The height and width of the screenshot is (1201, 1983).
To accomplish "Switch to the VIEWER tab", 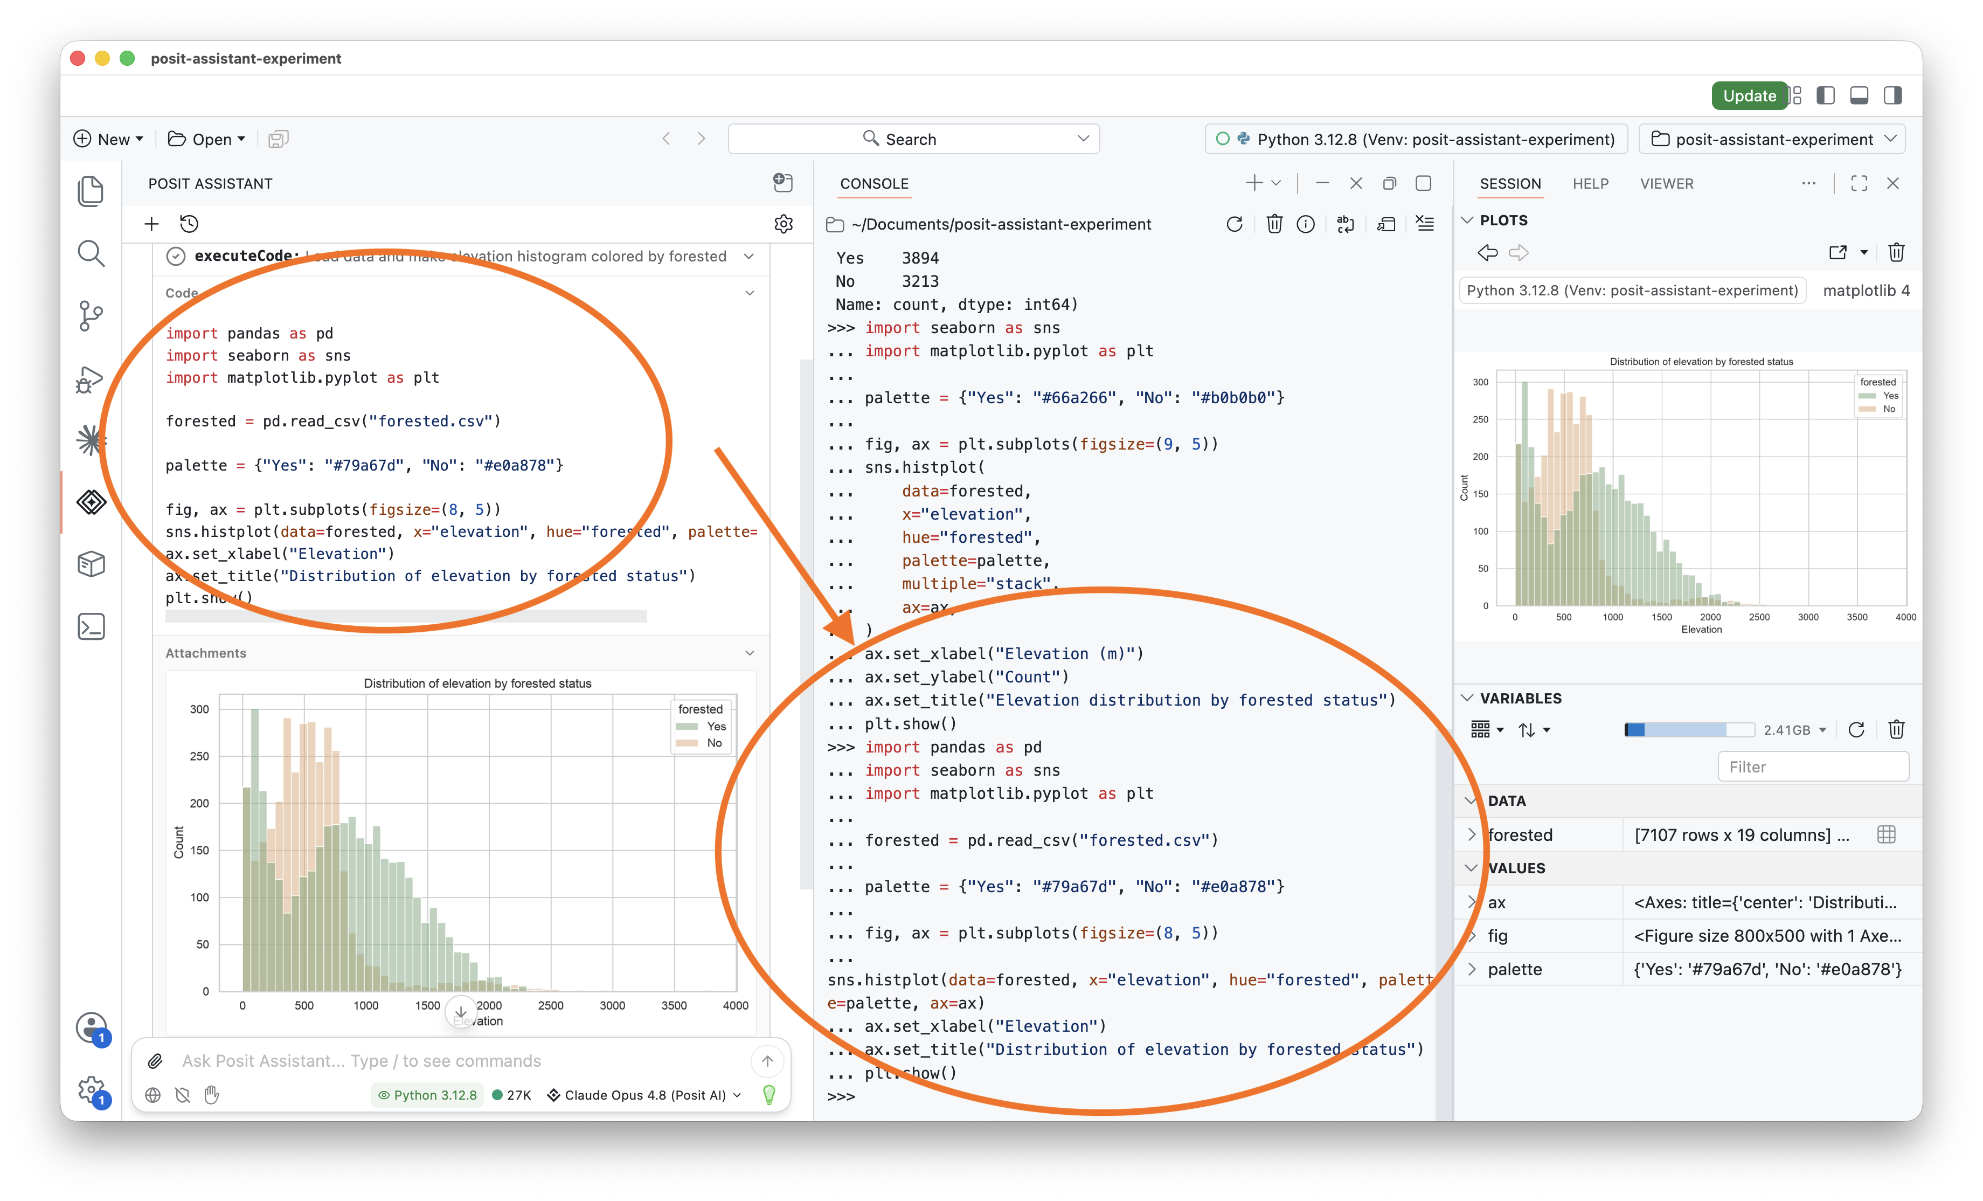I will tap(1667, 183).
